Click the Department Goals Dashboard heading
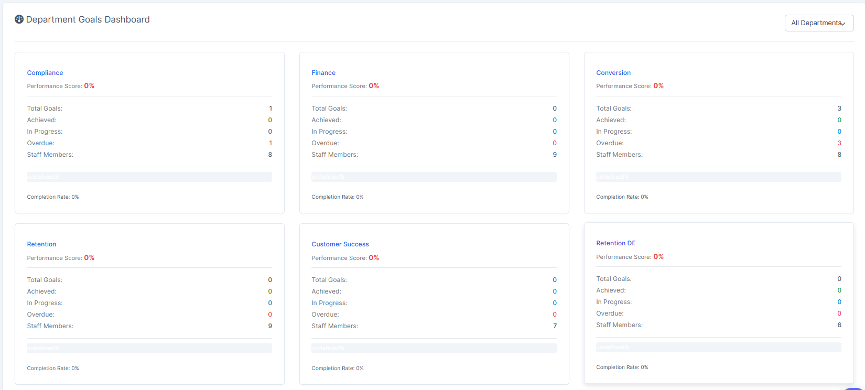Image resolution: width=865 pixels, height=390 pixels. tap(88, 19)
